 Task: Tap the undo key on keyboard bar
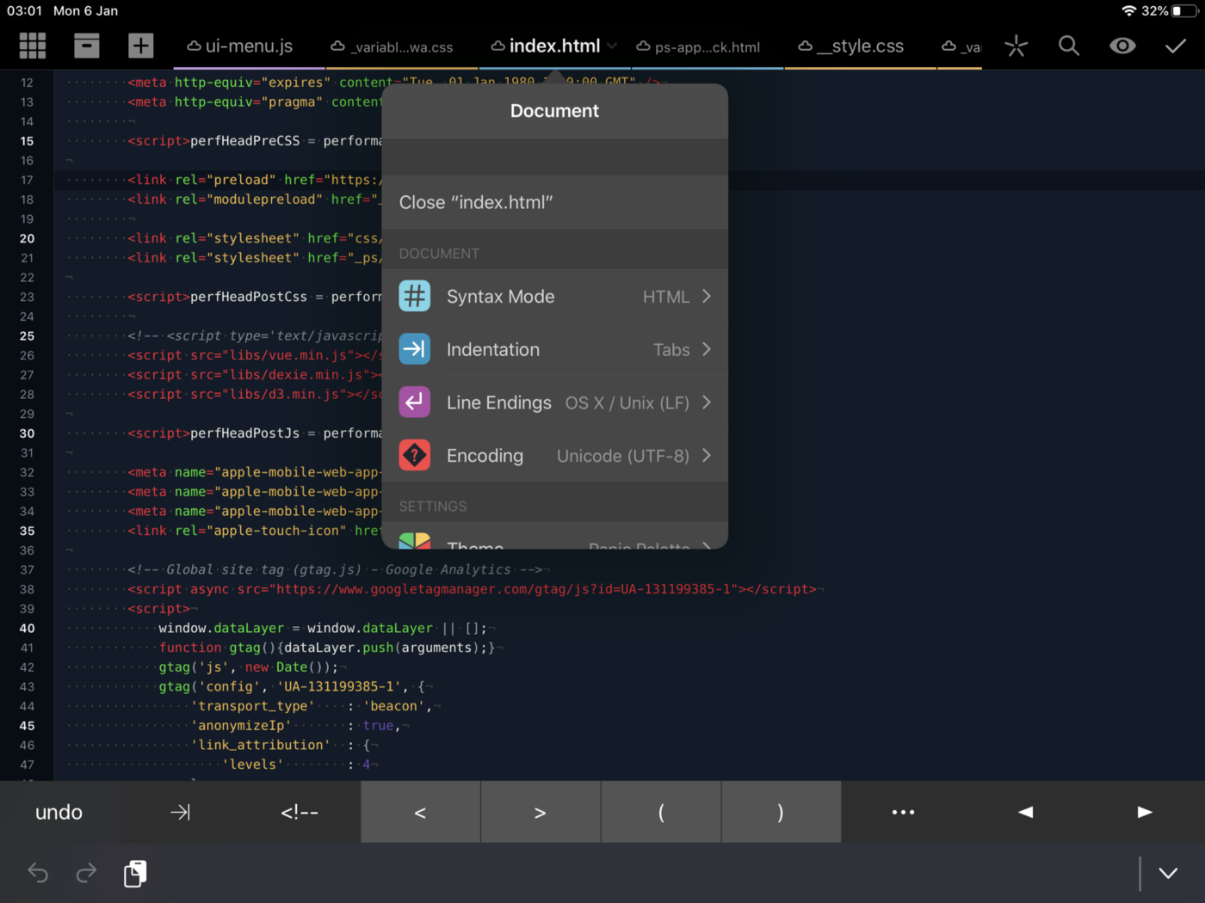pyautogui.click(x=59, y=812)
